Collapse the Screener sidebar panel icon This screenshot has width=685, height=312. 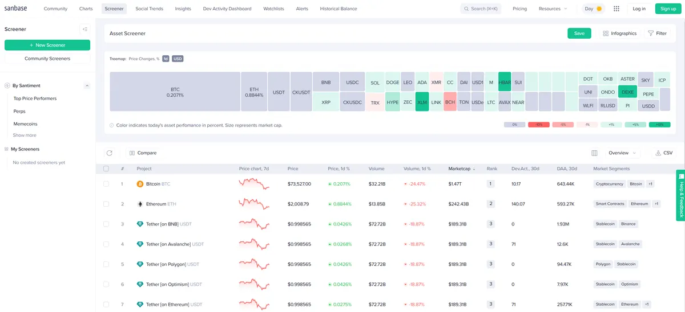tap(85, 29)
